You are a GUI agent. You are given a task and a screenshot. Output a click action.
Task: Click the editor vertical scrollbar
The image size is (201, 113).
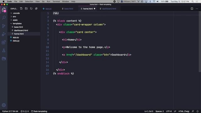[200, 42]
